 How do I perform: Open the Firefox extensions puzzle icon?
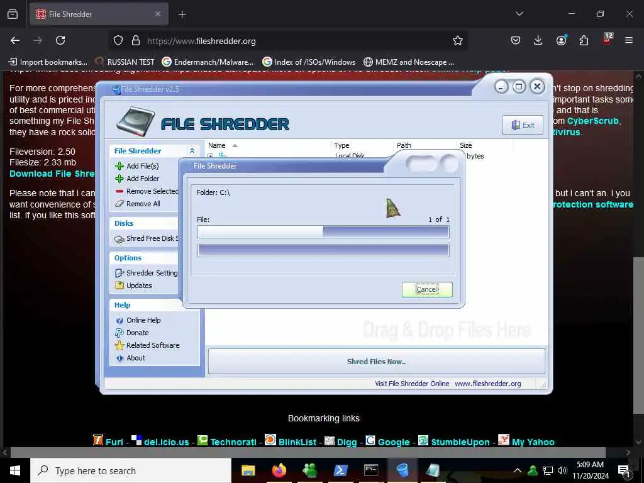pos(584,40)
